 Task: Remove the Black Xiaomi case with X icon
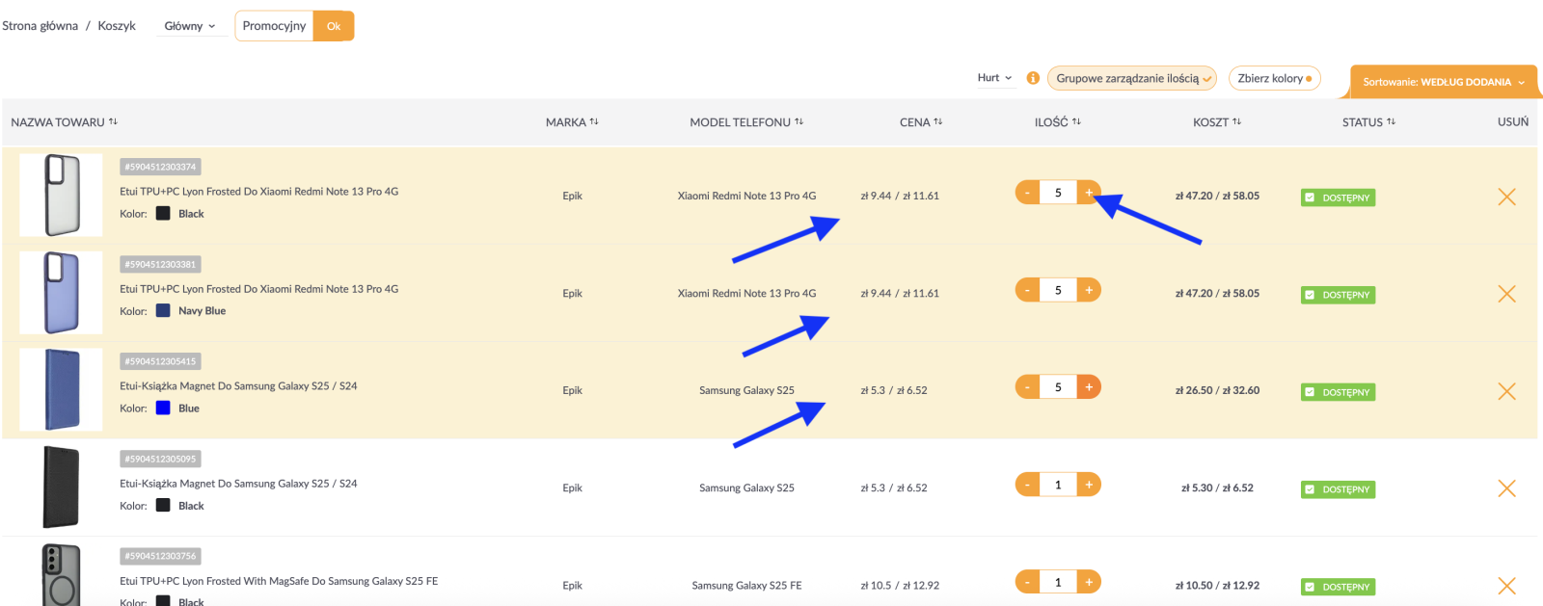pos(1506,197)
